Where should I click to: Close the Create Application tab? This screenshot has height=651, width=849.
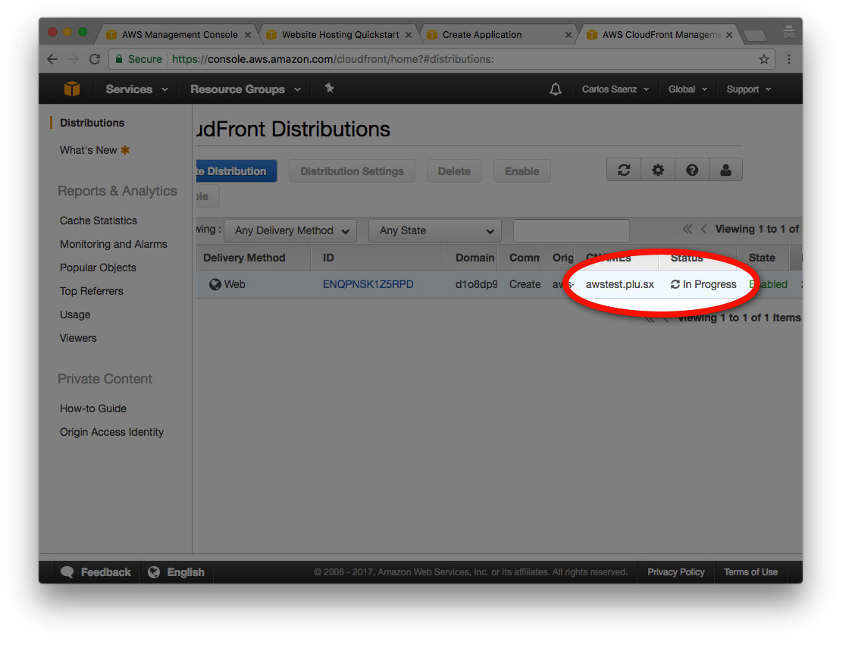click(568, 35)
